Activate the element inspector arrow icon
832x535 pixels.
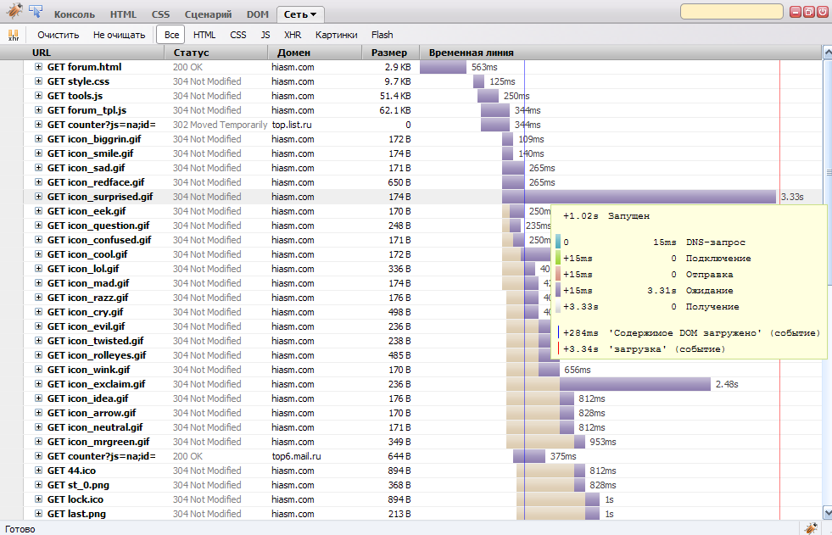(x=36, y=12)
